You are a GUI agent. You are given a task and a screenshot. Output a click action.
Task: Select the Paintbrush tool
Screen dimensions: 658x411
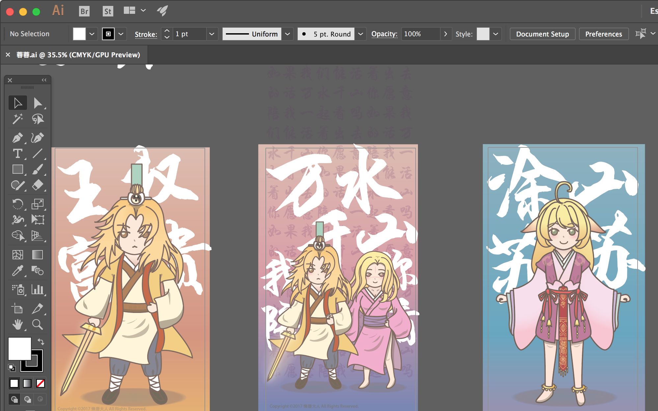pyautogui.click(x=37, y=169)
